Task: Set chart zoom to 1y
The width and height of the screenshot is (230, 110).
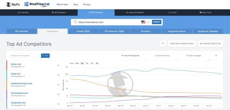Action: 82,63
